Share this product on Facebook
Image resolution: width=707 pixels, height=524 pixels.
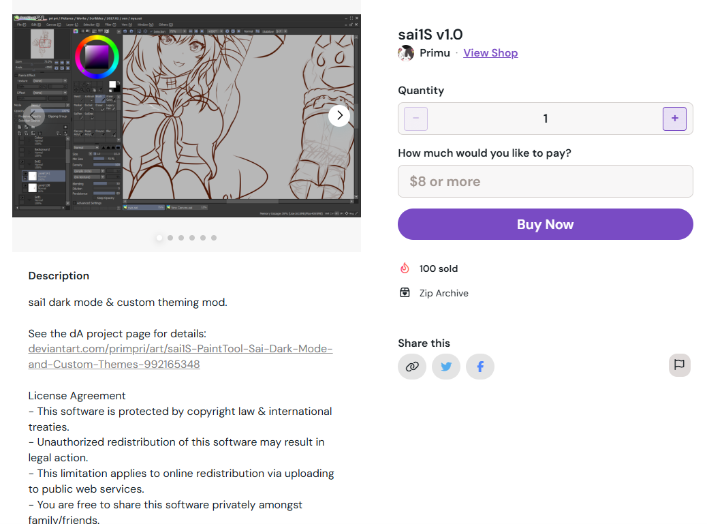click(480, 367)
